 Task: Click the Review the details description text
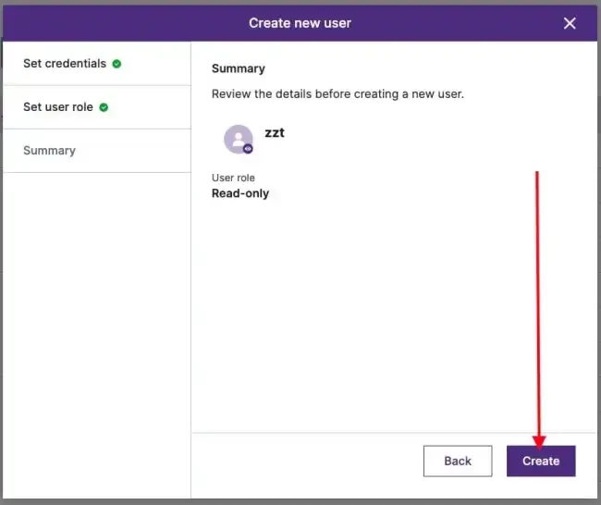coord(337,94)
